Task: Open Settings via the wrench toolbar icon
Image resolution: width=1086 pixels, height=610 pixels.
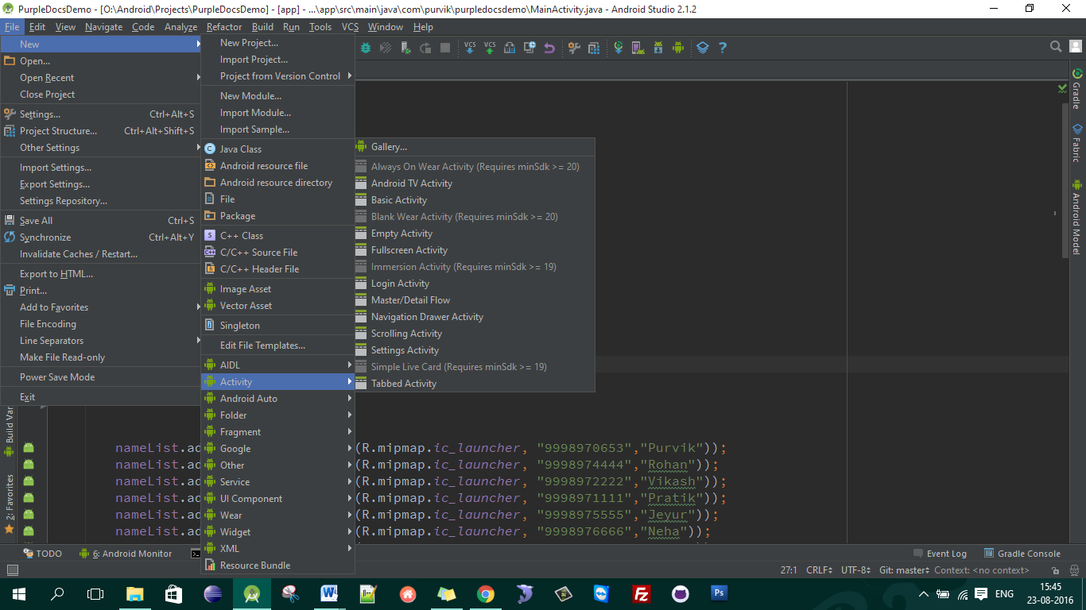Action: pos(574,48)
